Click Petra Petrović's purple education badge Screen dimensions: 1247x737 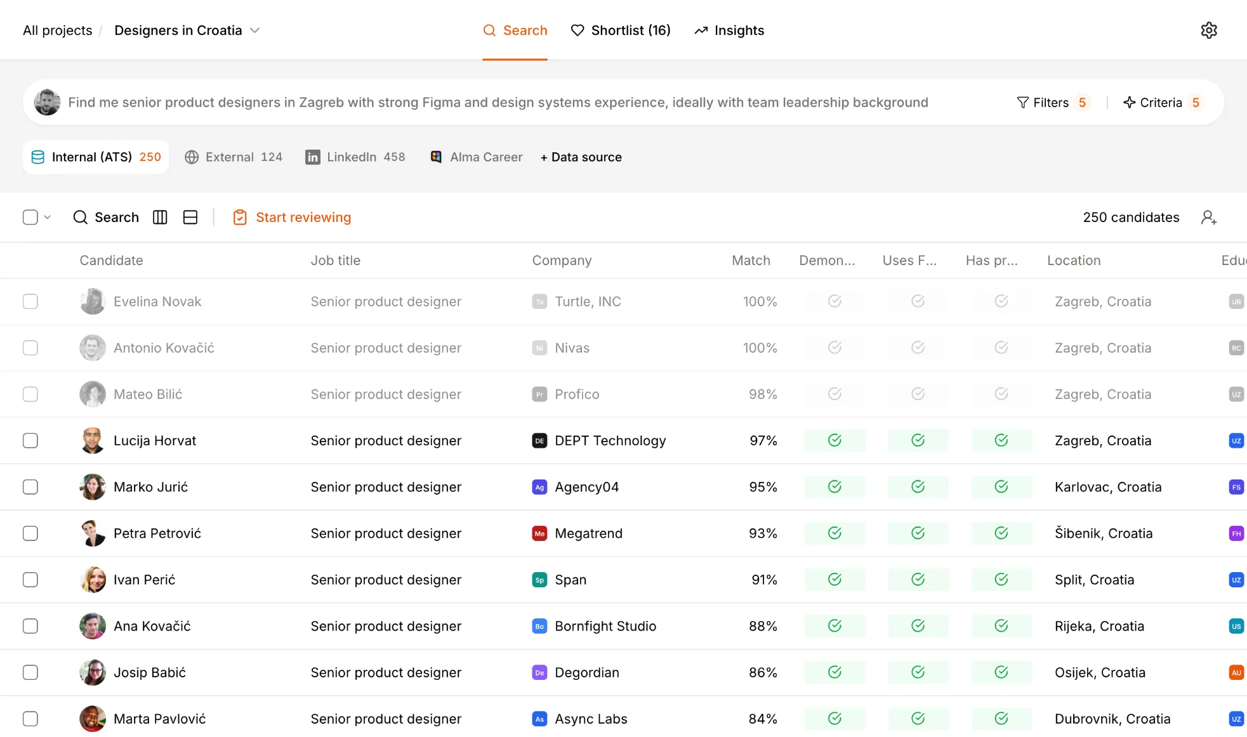coord(1236,533)
